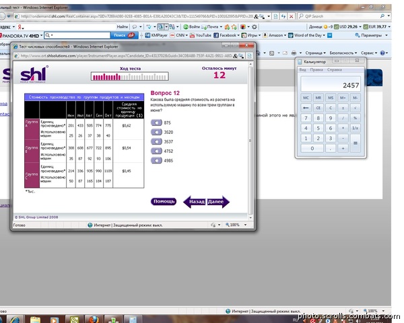This screenshot has height=323, width=404.
Task: Click the test window vertical scrollbar
Action: (x=250, y=141)
